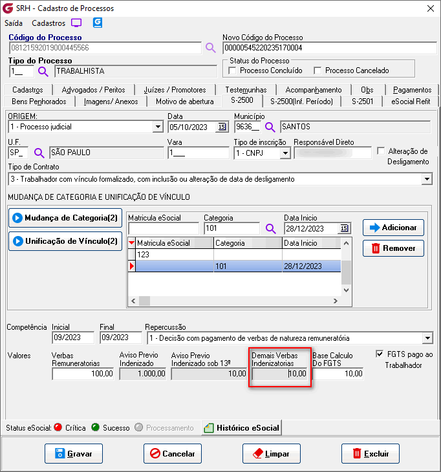Open the calendar picker for Data field
The image size is (441, 472).
click(x=222, y=127)
